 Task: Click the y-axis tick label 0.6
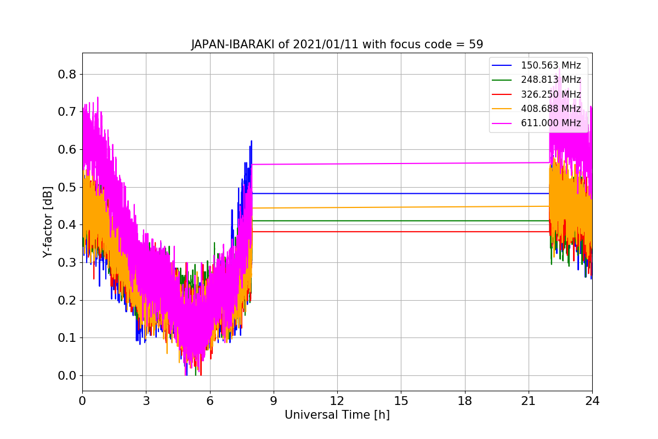(x=67, y=150)
